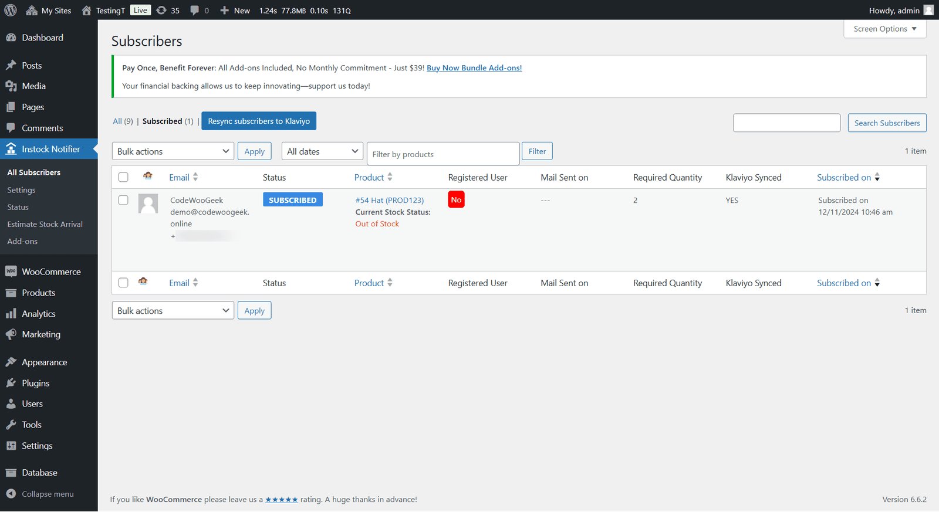Viewport: 939px width, 512px height.
Task: Open the Estimate Stock Arrival submenu item
Action: 45,224
